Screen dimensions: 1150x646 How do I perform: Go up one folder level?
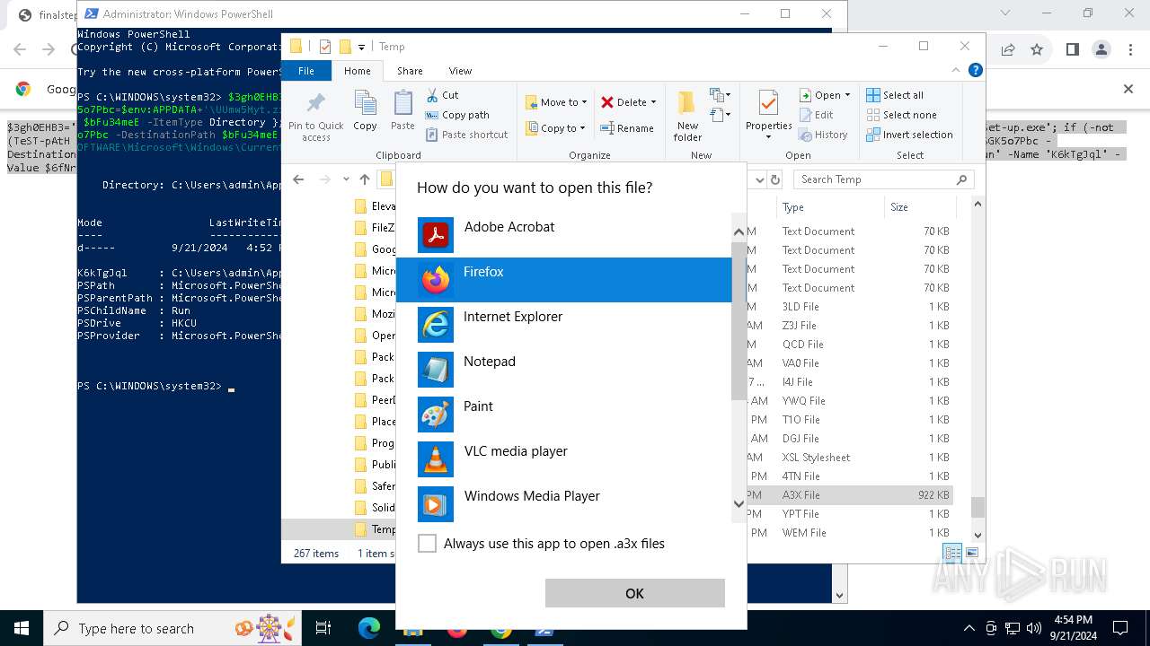364,179
